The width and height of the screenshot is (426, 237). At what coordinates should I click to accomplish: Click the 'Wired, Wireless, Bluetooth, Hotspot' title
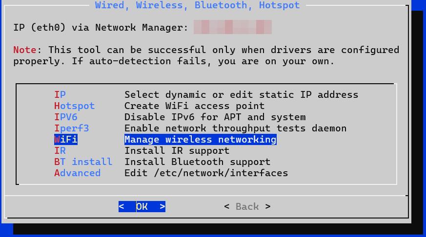[198, 5]
